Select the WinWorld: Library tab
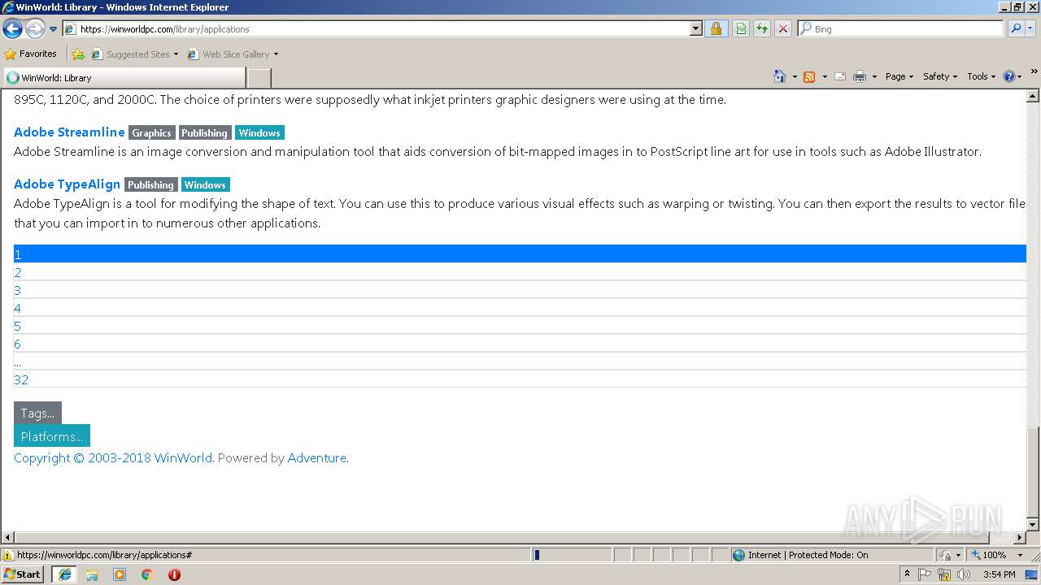Screen dimensions: 1041x585 [x=124, y=78]
